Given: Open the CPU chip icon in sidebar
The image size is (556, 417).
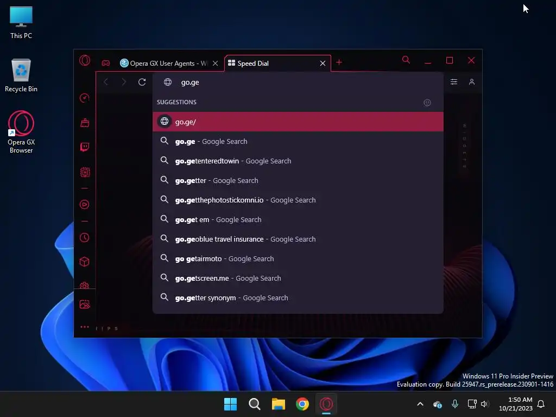Looking at the screenshot, I should coord(85,172).
